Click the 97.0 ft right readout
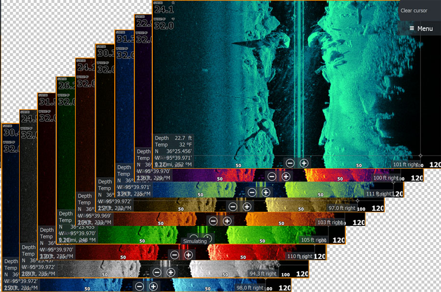 tap(342, 208)
